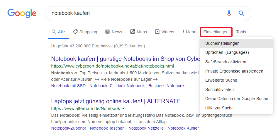
Task: Select Sprachen (Languages) menu entry
Action: (x=237, y=53)
